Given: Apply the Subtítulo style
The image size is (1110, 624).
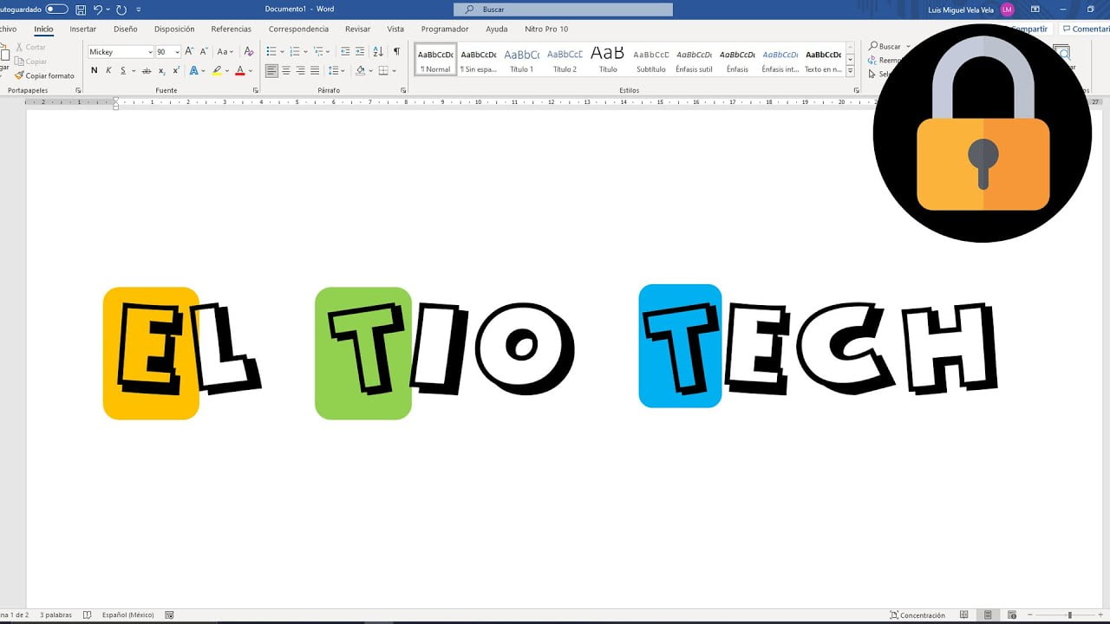Looking at the screenshot, I should (x=651, y=59).
